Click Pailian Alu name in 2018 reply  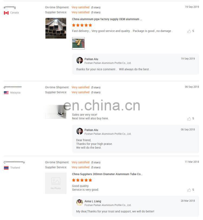(91, 130)
